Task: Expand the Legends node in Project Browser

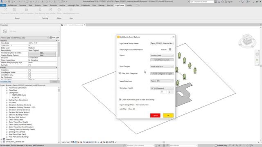Action: [x=2, y=139]
